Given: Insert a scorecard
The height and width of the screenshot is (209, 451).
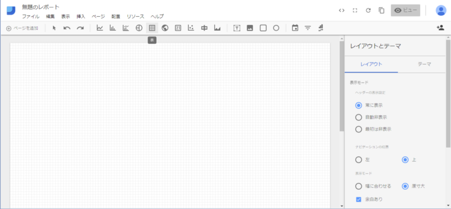Looking at the screenshot, I should (178, 28).
